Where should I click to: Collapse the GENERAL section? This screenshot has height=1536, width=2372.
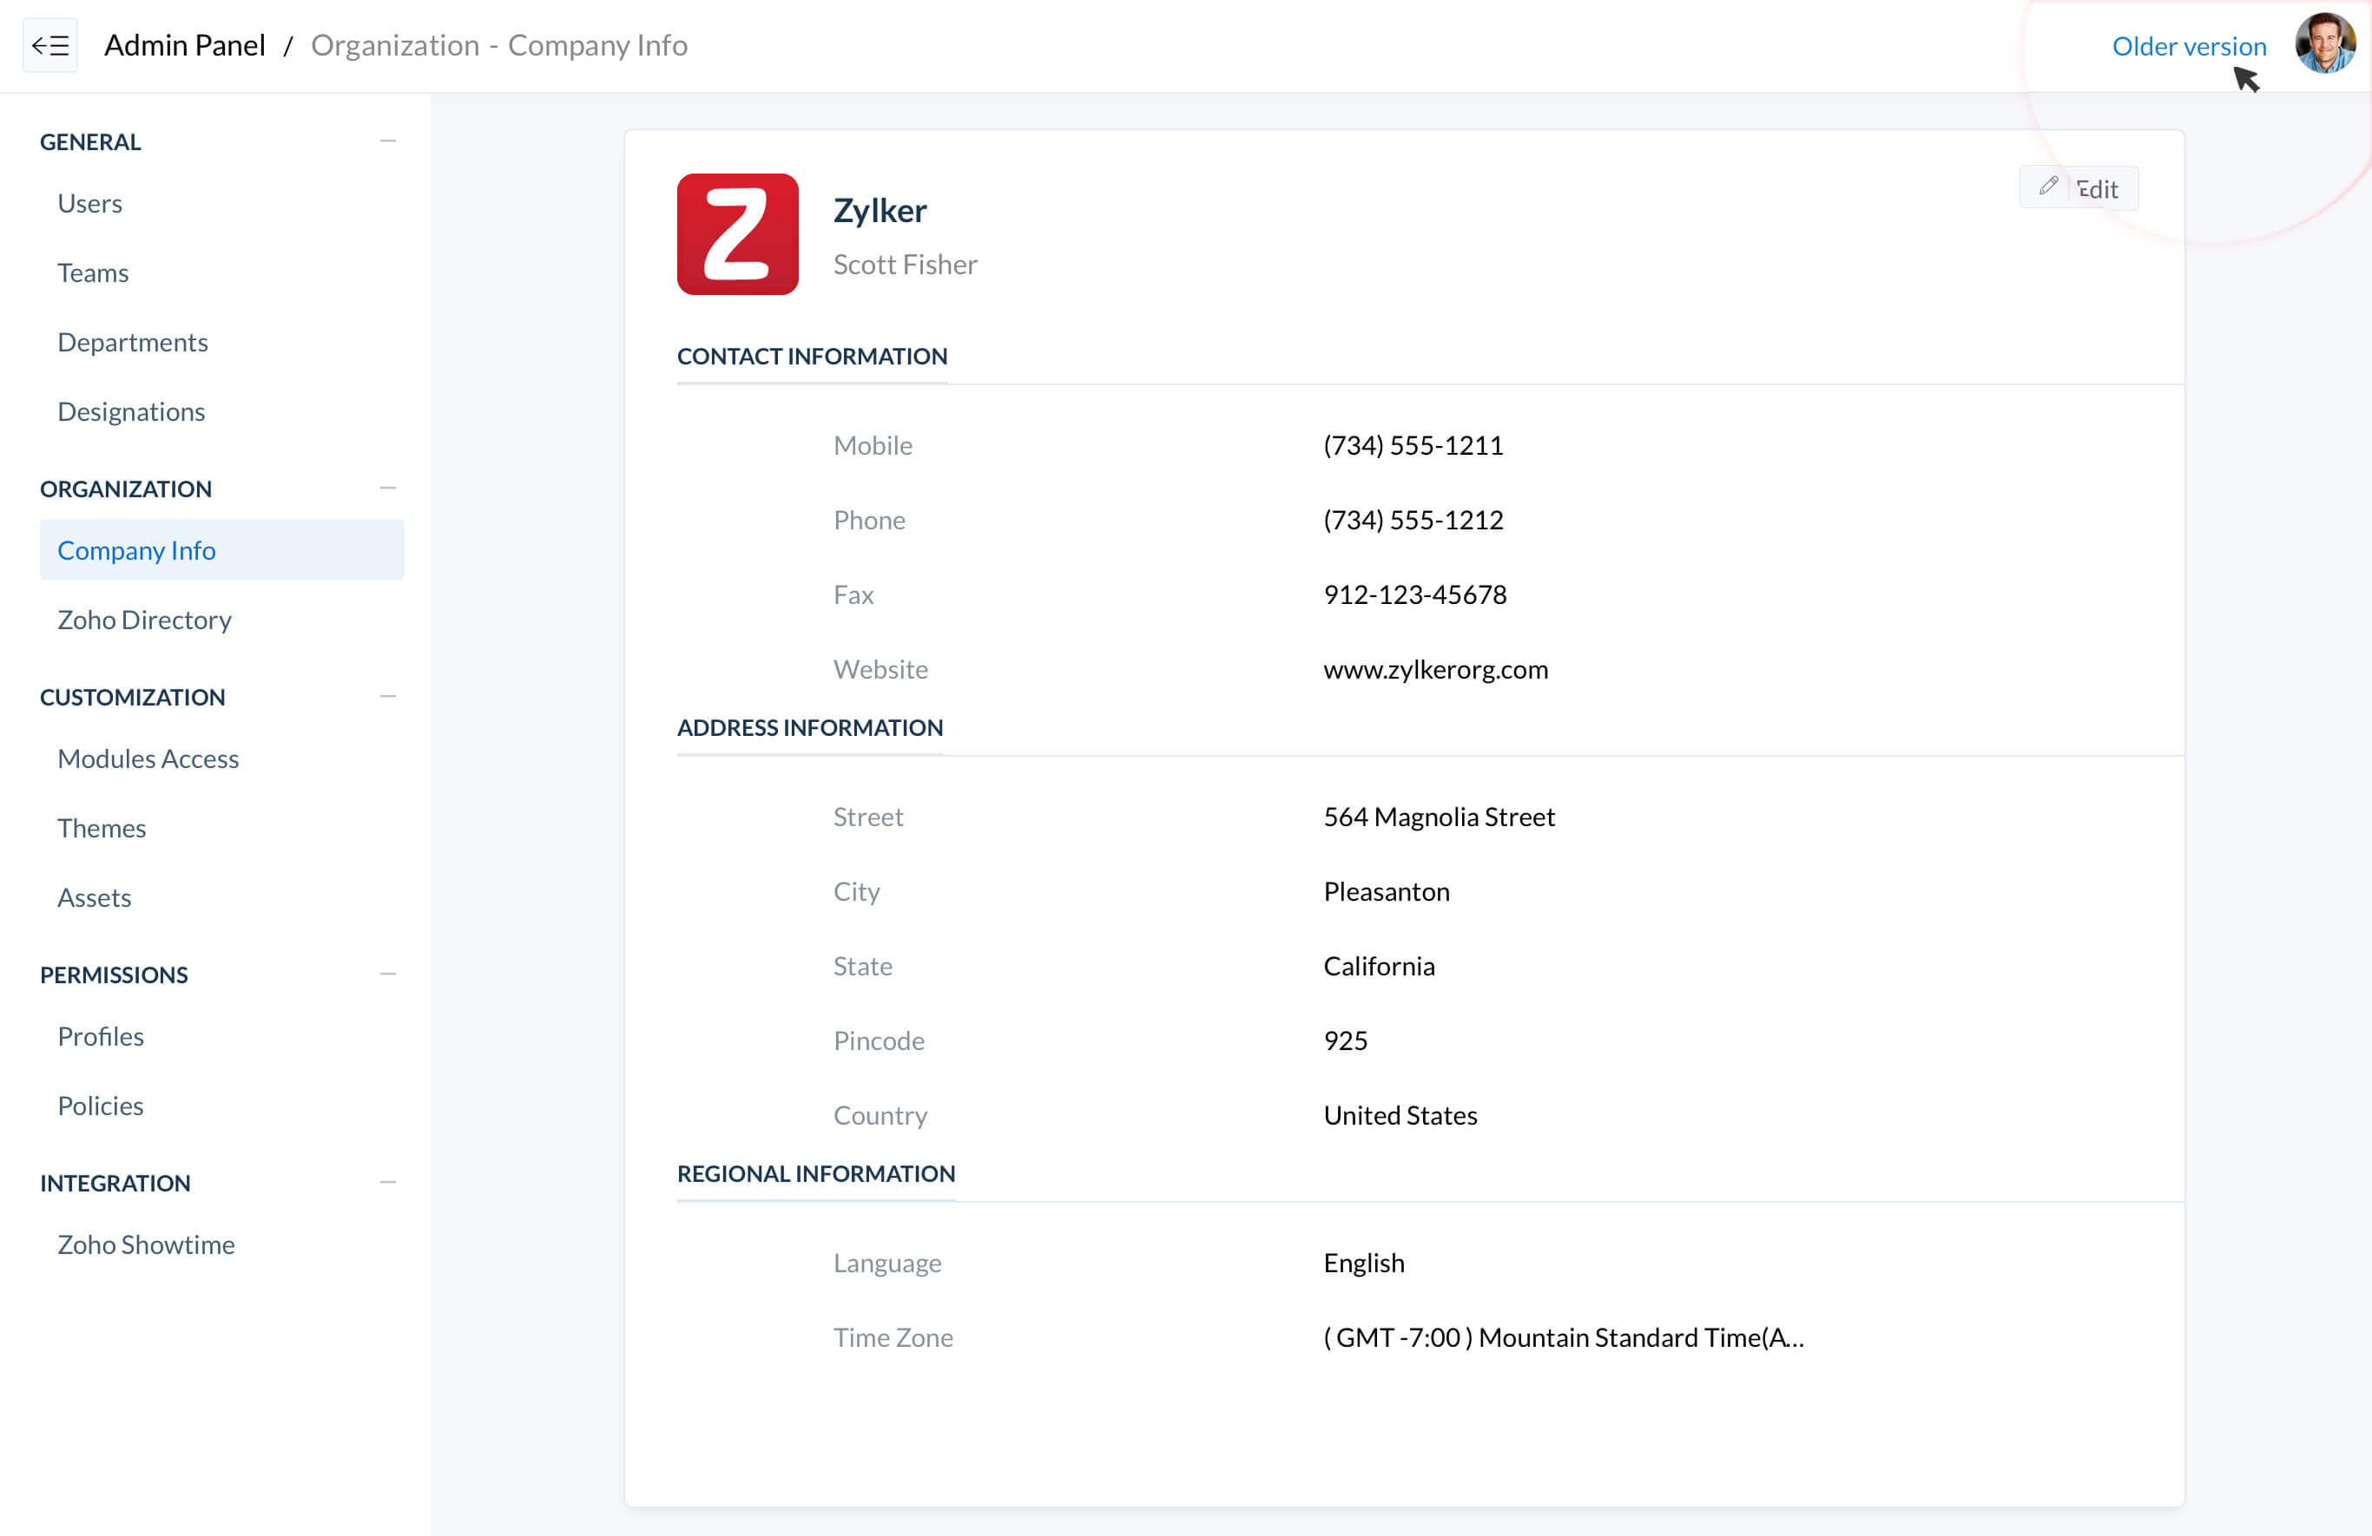[x=388, y=141]
